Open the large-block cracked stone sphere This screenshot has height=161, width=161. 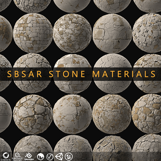[x=112, y=33]
